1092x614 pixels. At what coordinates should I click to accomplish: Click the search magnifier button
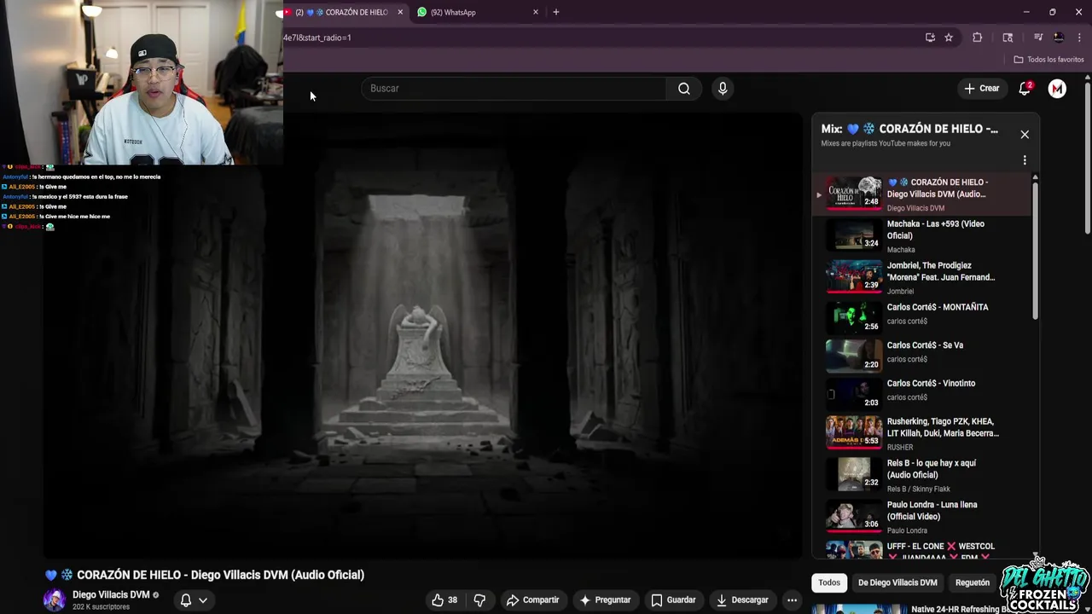click(683, 89)
